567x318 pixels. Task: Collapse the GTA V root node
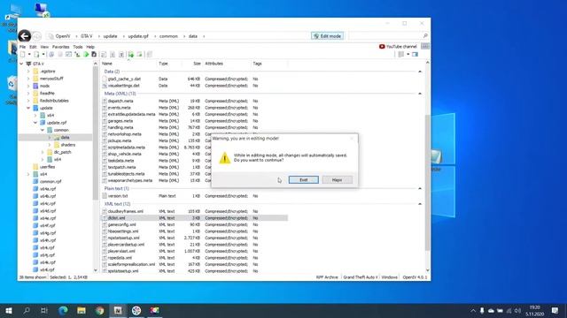click(x=21, y=64)
